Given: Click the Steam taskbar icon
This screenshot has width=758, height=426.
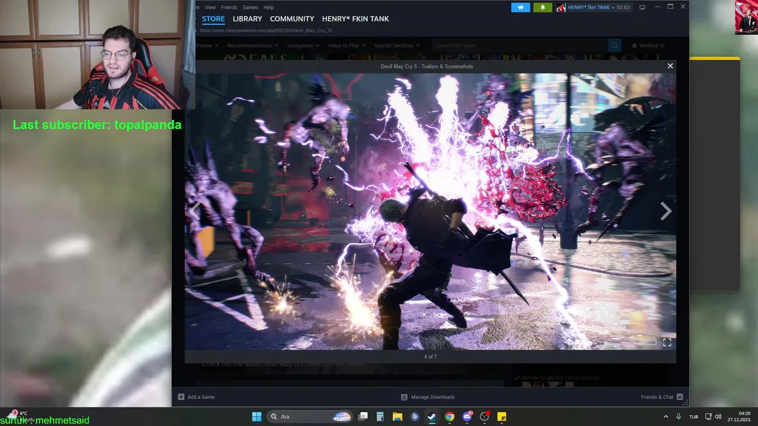Looking at the screenshot, I should 432,417.
